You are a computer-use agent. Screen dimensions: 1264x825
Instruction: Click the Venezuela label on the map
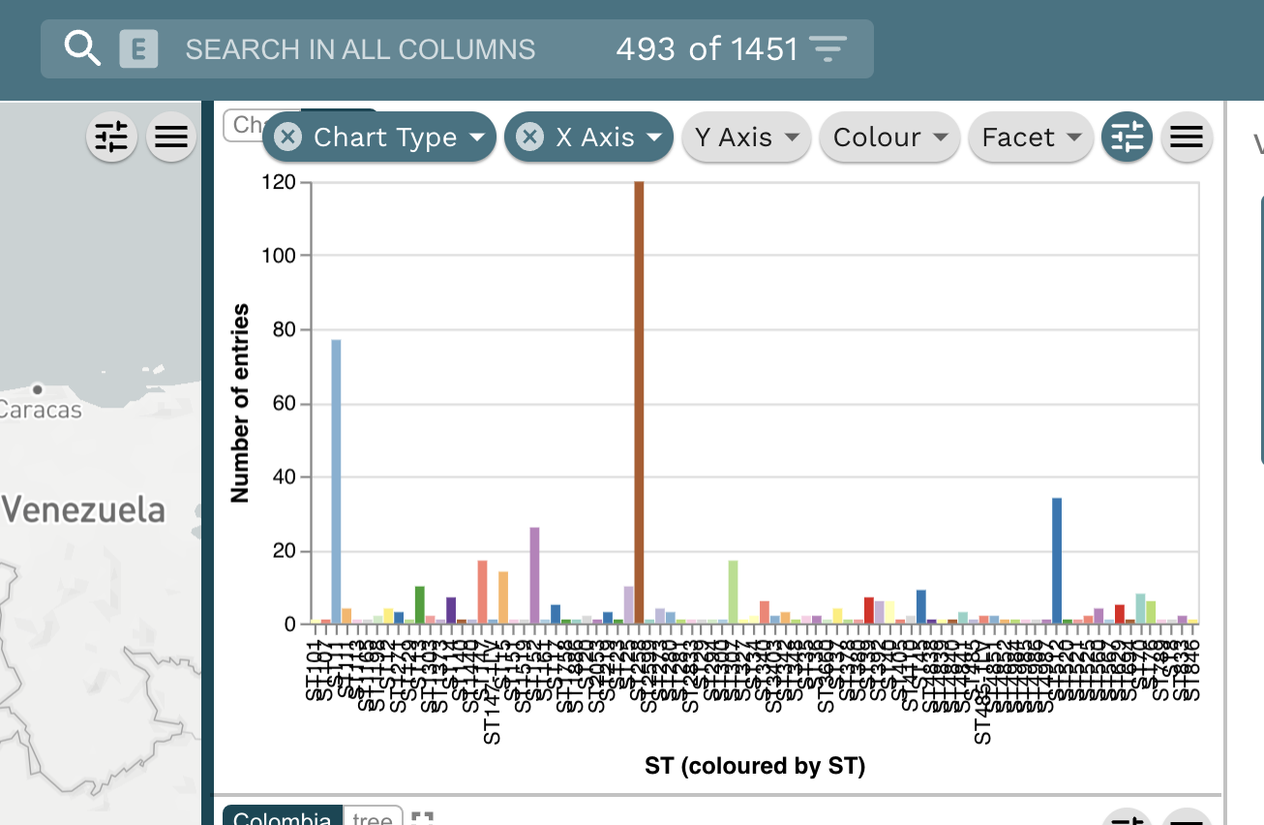coord(83,510)
